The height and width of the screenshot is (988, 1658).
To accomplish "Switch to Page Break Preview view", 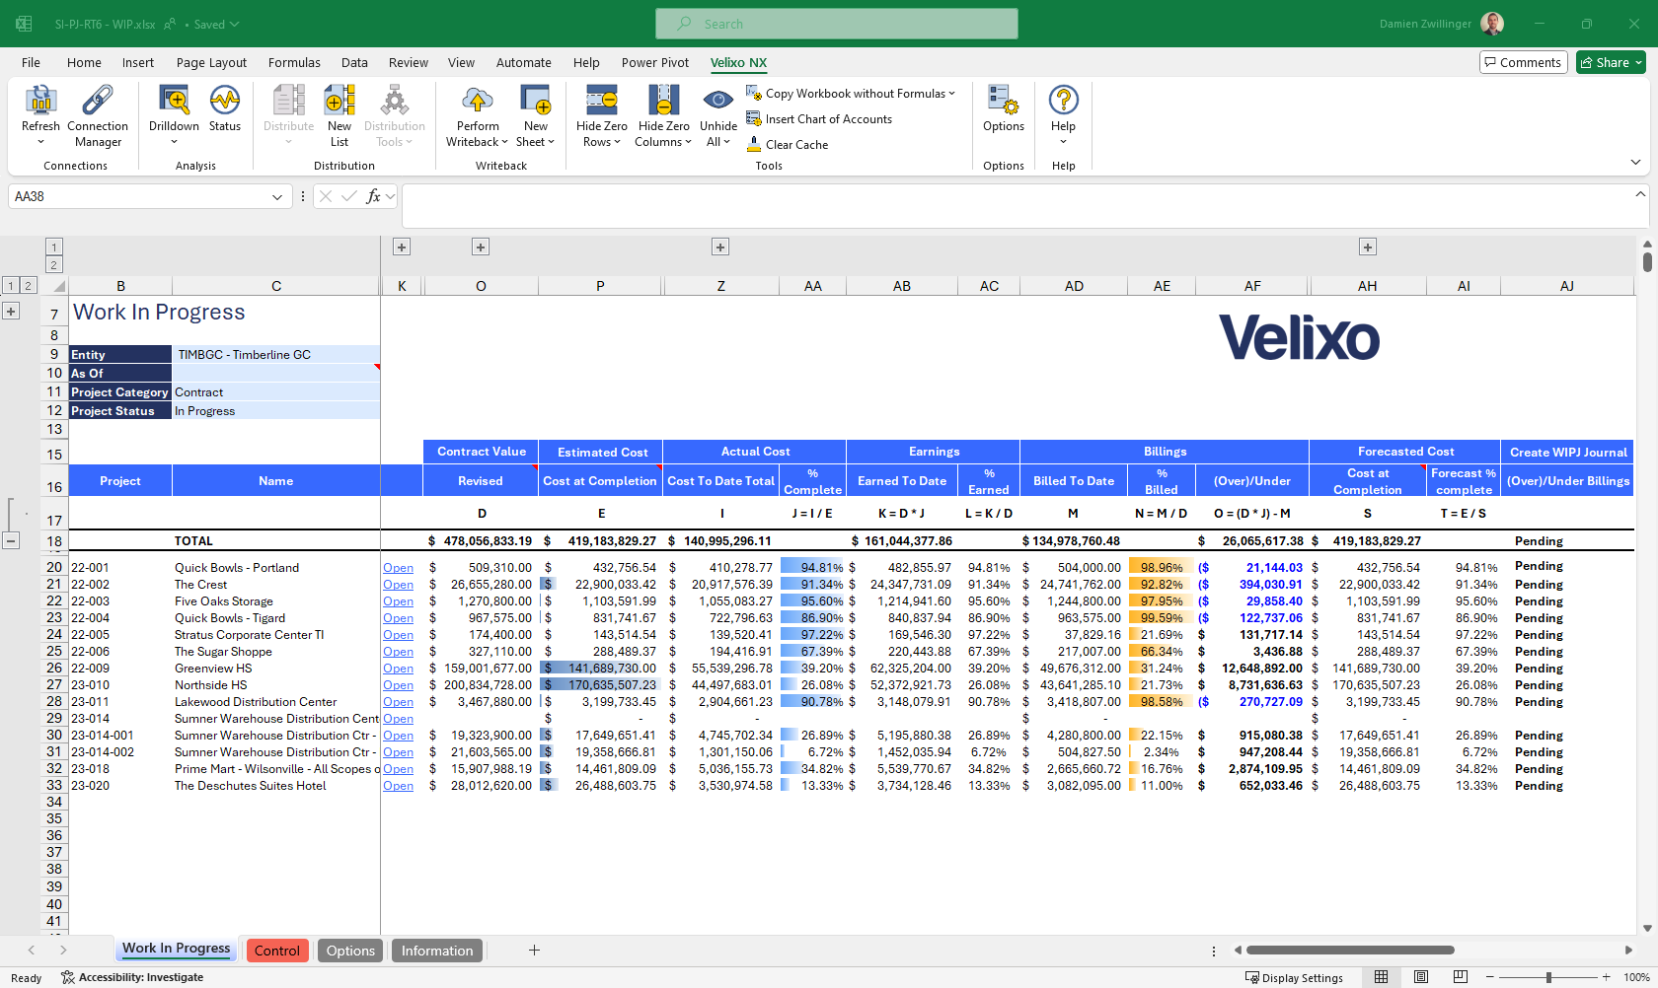I will [x=1460, y=977].
